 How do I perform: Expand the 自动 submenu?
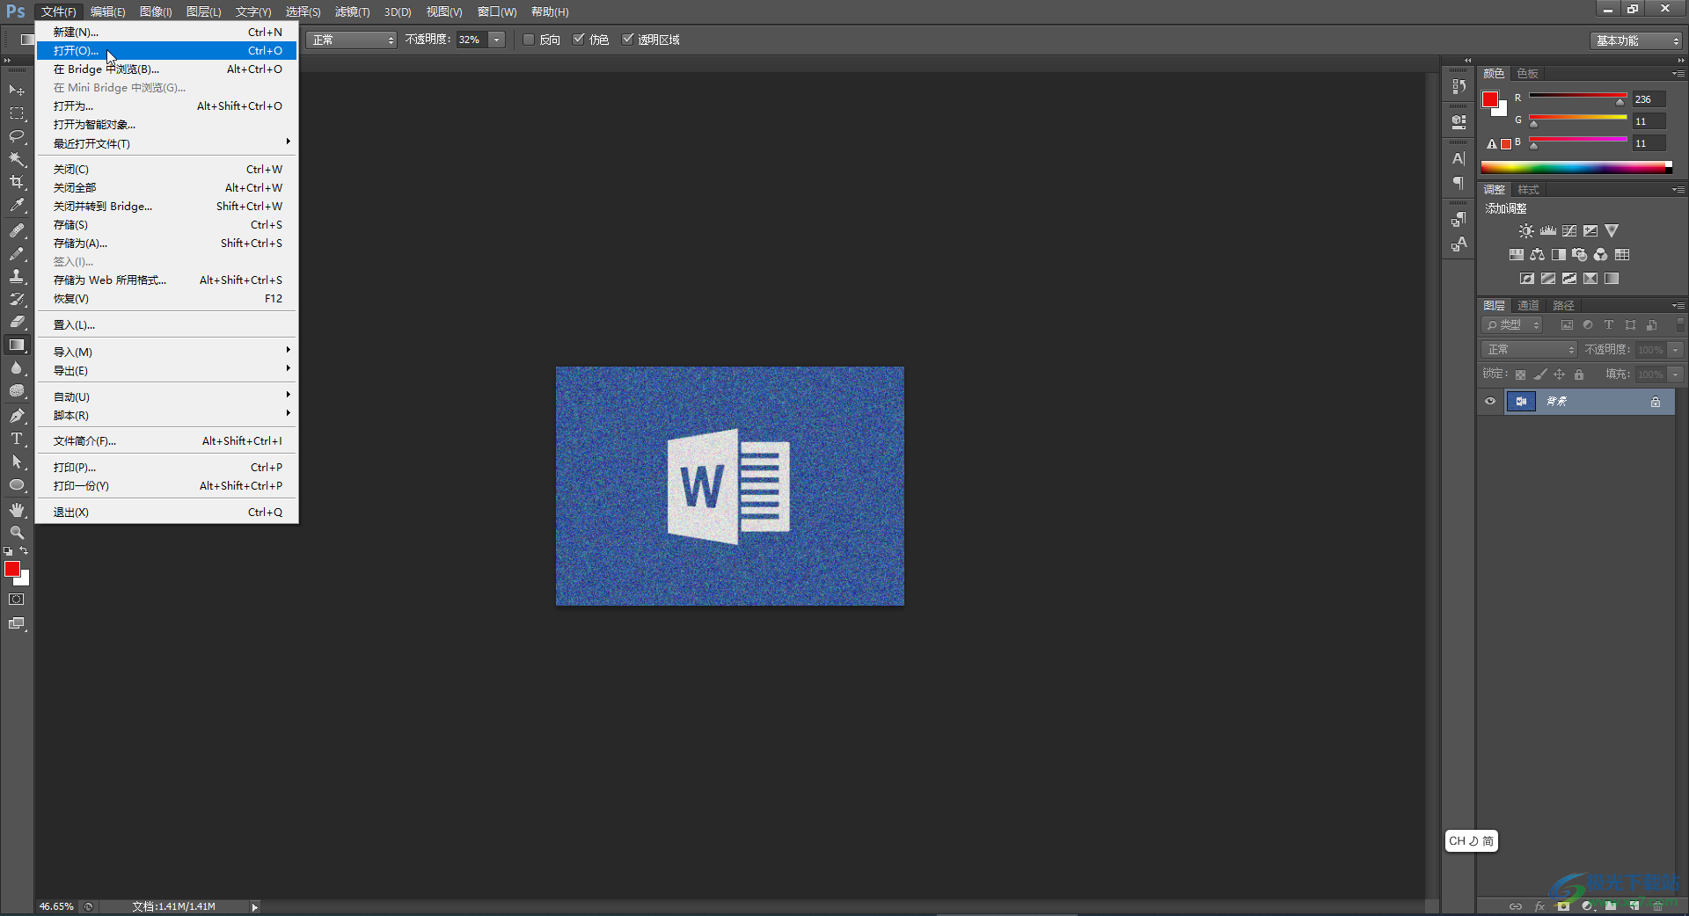[x=166, y=396]
